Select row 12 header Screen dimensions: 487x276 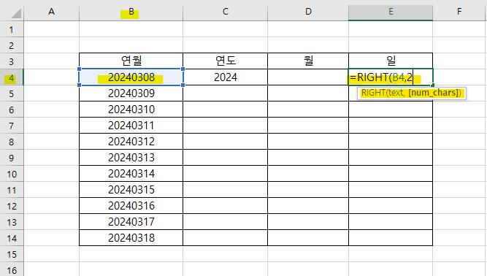coord(12,206)
